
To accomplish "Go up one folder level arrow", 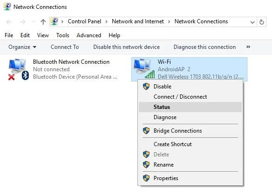I will tap(43, 22).
